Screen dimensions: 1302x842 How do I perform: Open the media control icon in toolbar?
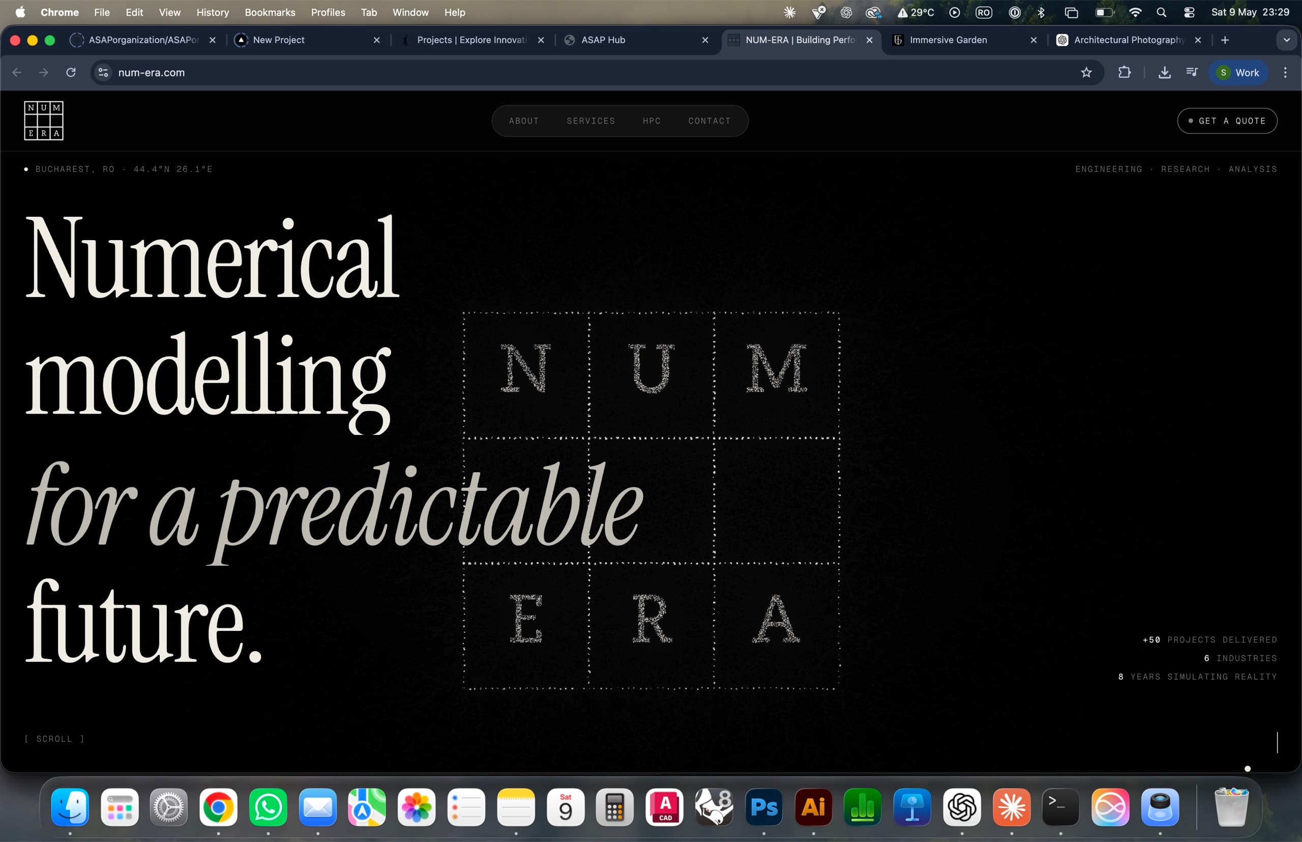[1192, 73]
